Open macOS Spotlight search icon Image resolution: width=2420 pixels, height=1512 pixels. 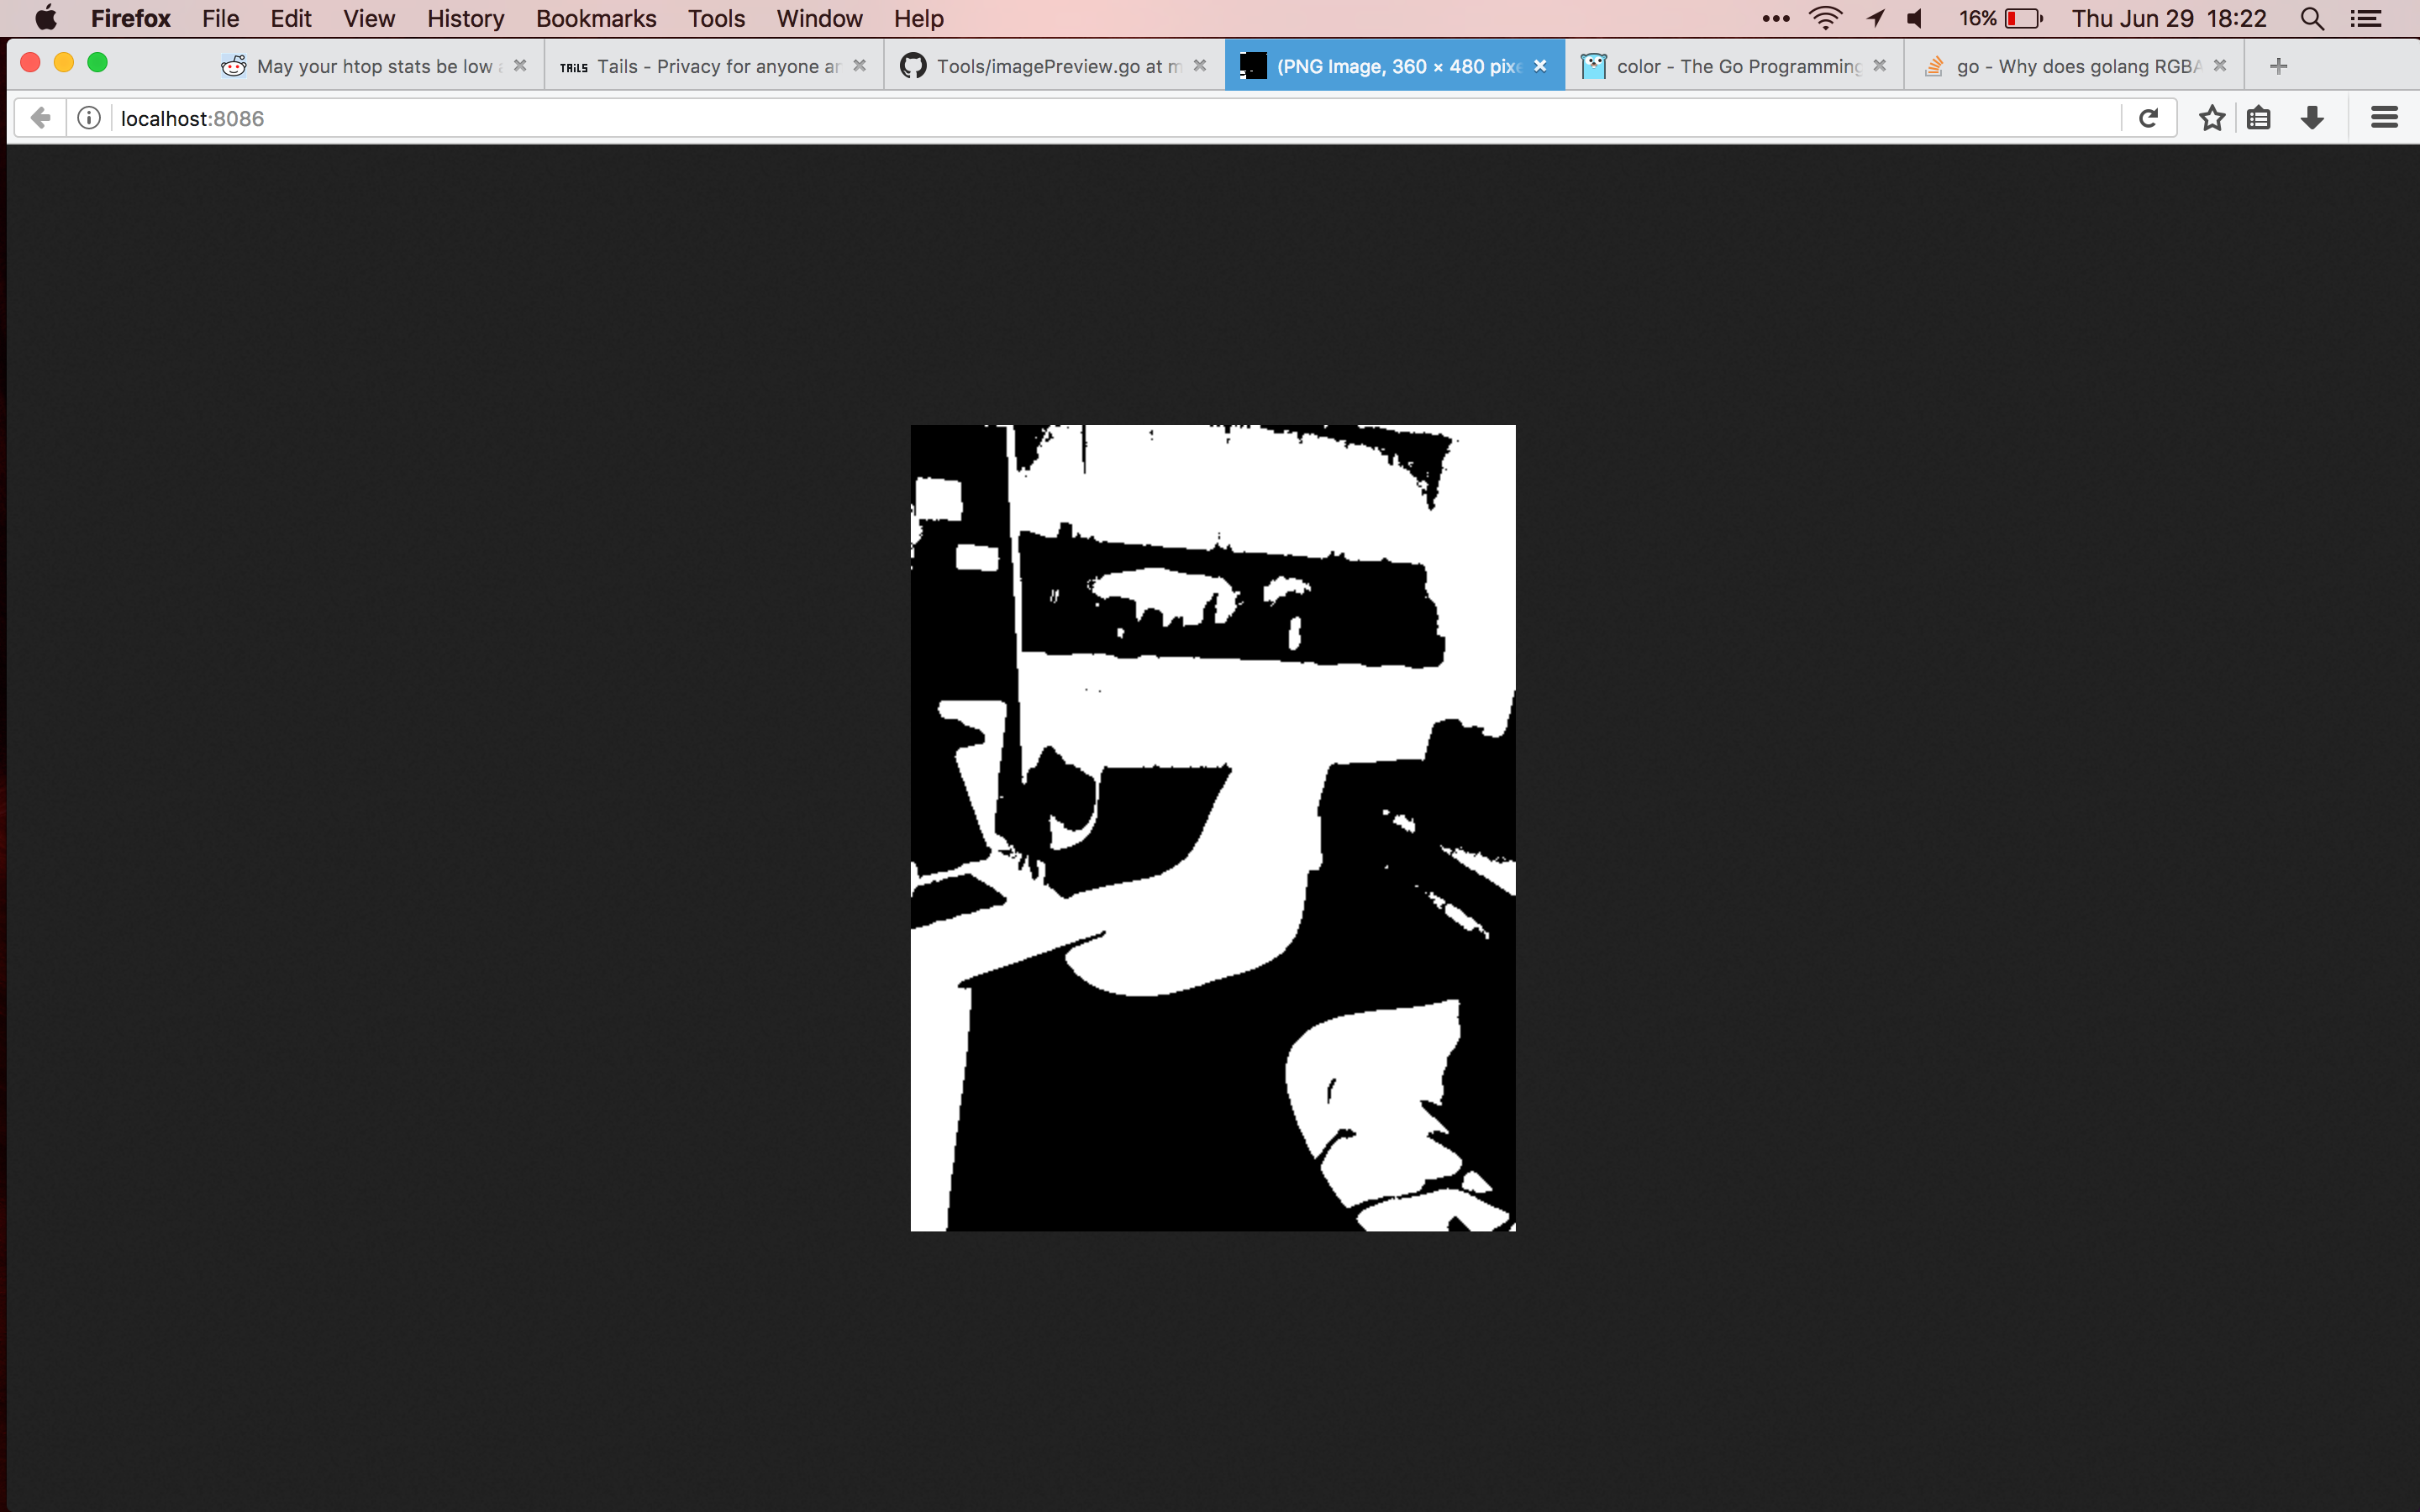click(2311, 19)
